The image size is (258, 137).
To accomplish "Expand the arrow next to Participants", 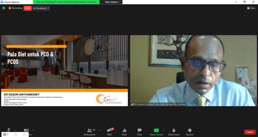I will coord(99,130).
